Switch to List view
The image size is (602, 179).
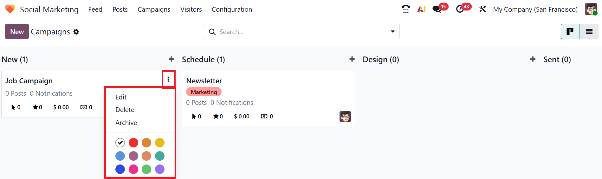tap(589, 32)
